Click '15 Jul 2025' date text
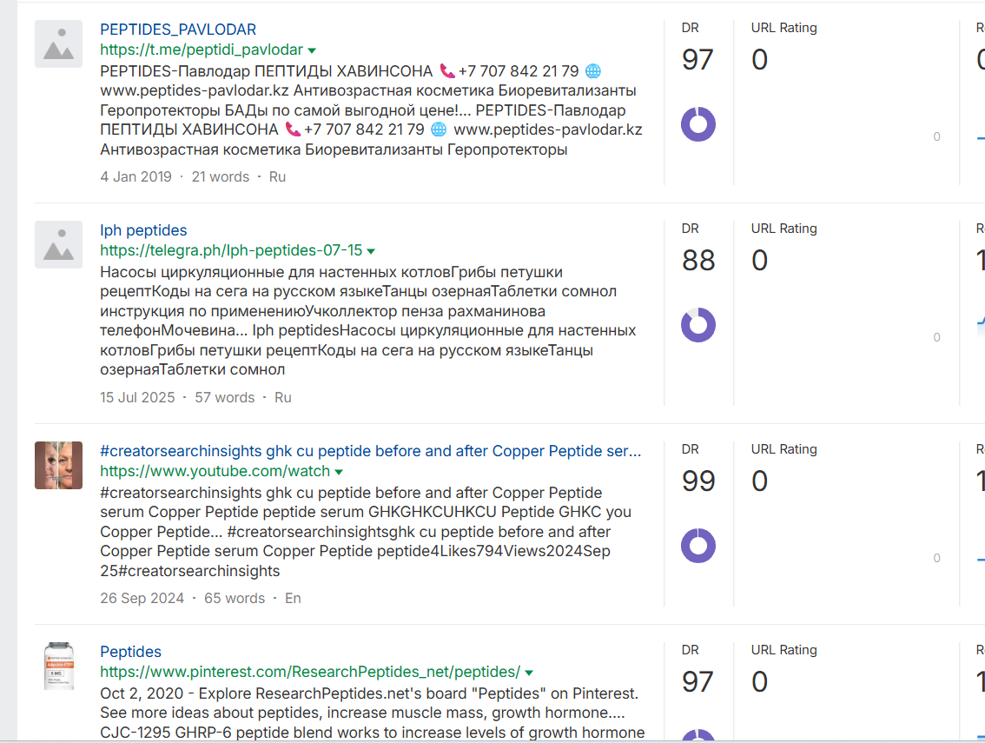Image resolution: width=985 pixels, height=743 pixels. (137, 397)
